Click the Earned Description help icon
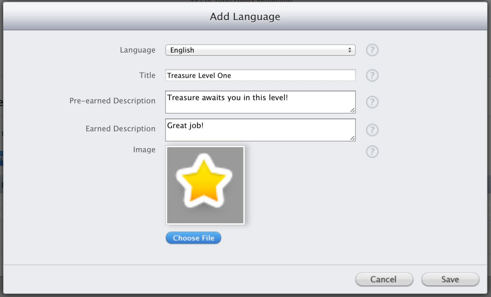Screen dimensions: 491x297 point(372,130)
